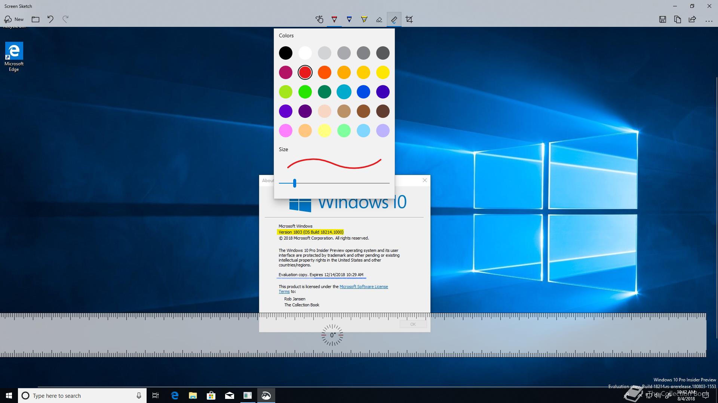Viewport: 718px width, 403px height.
Task: Click the winver taskbar icon
Action: pos(248,396)
